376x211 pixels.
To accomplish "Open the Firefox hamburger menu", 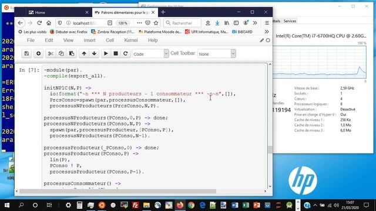I will point(267,23).
